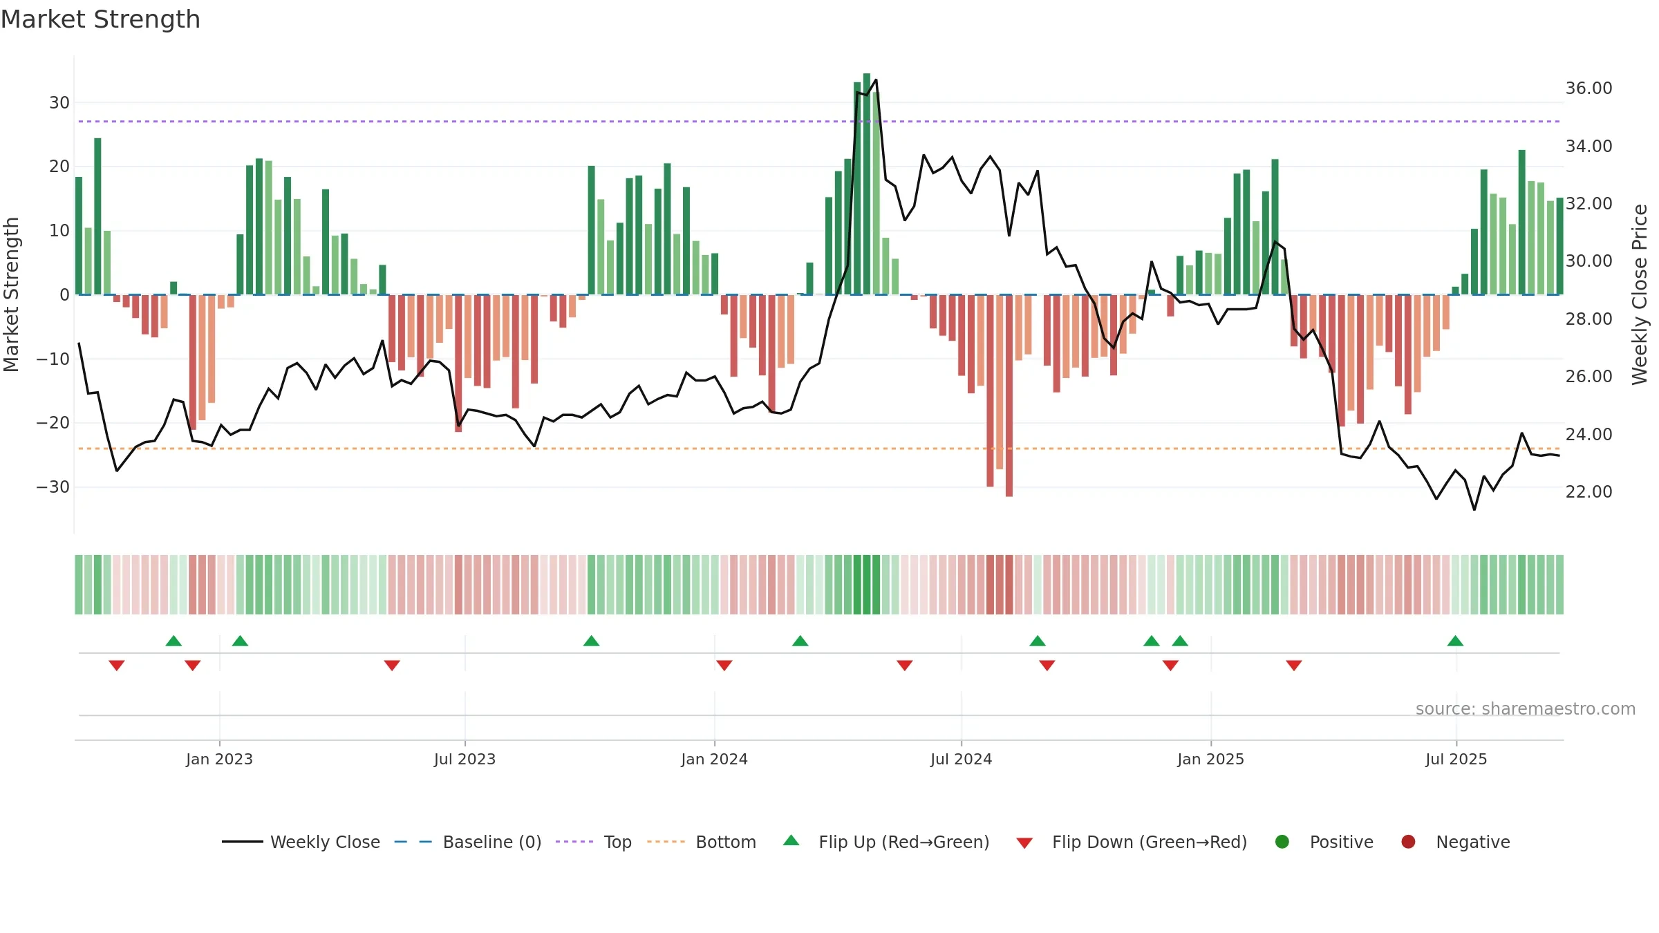Toggle the Weekly Close legend entry
Image resolution: width=1659 pixels, height=933 pixels.
click(x=301, y=842)
